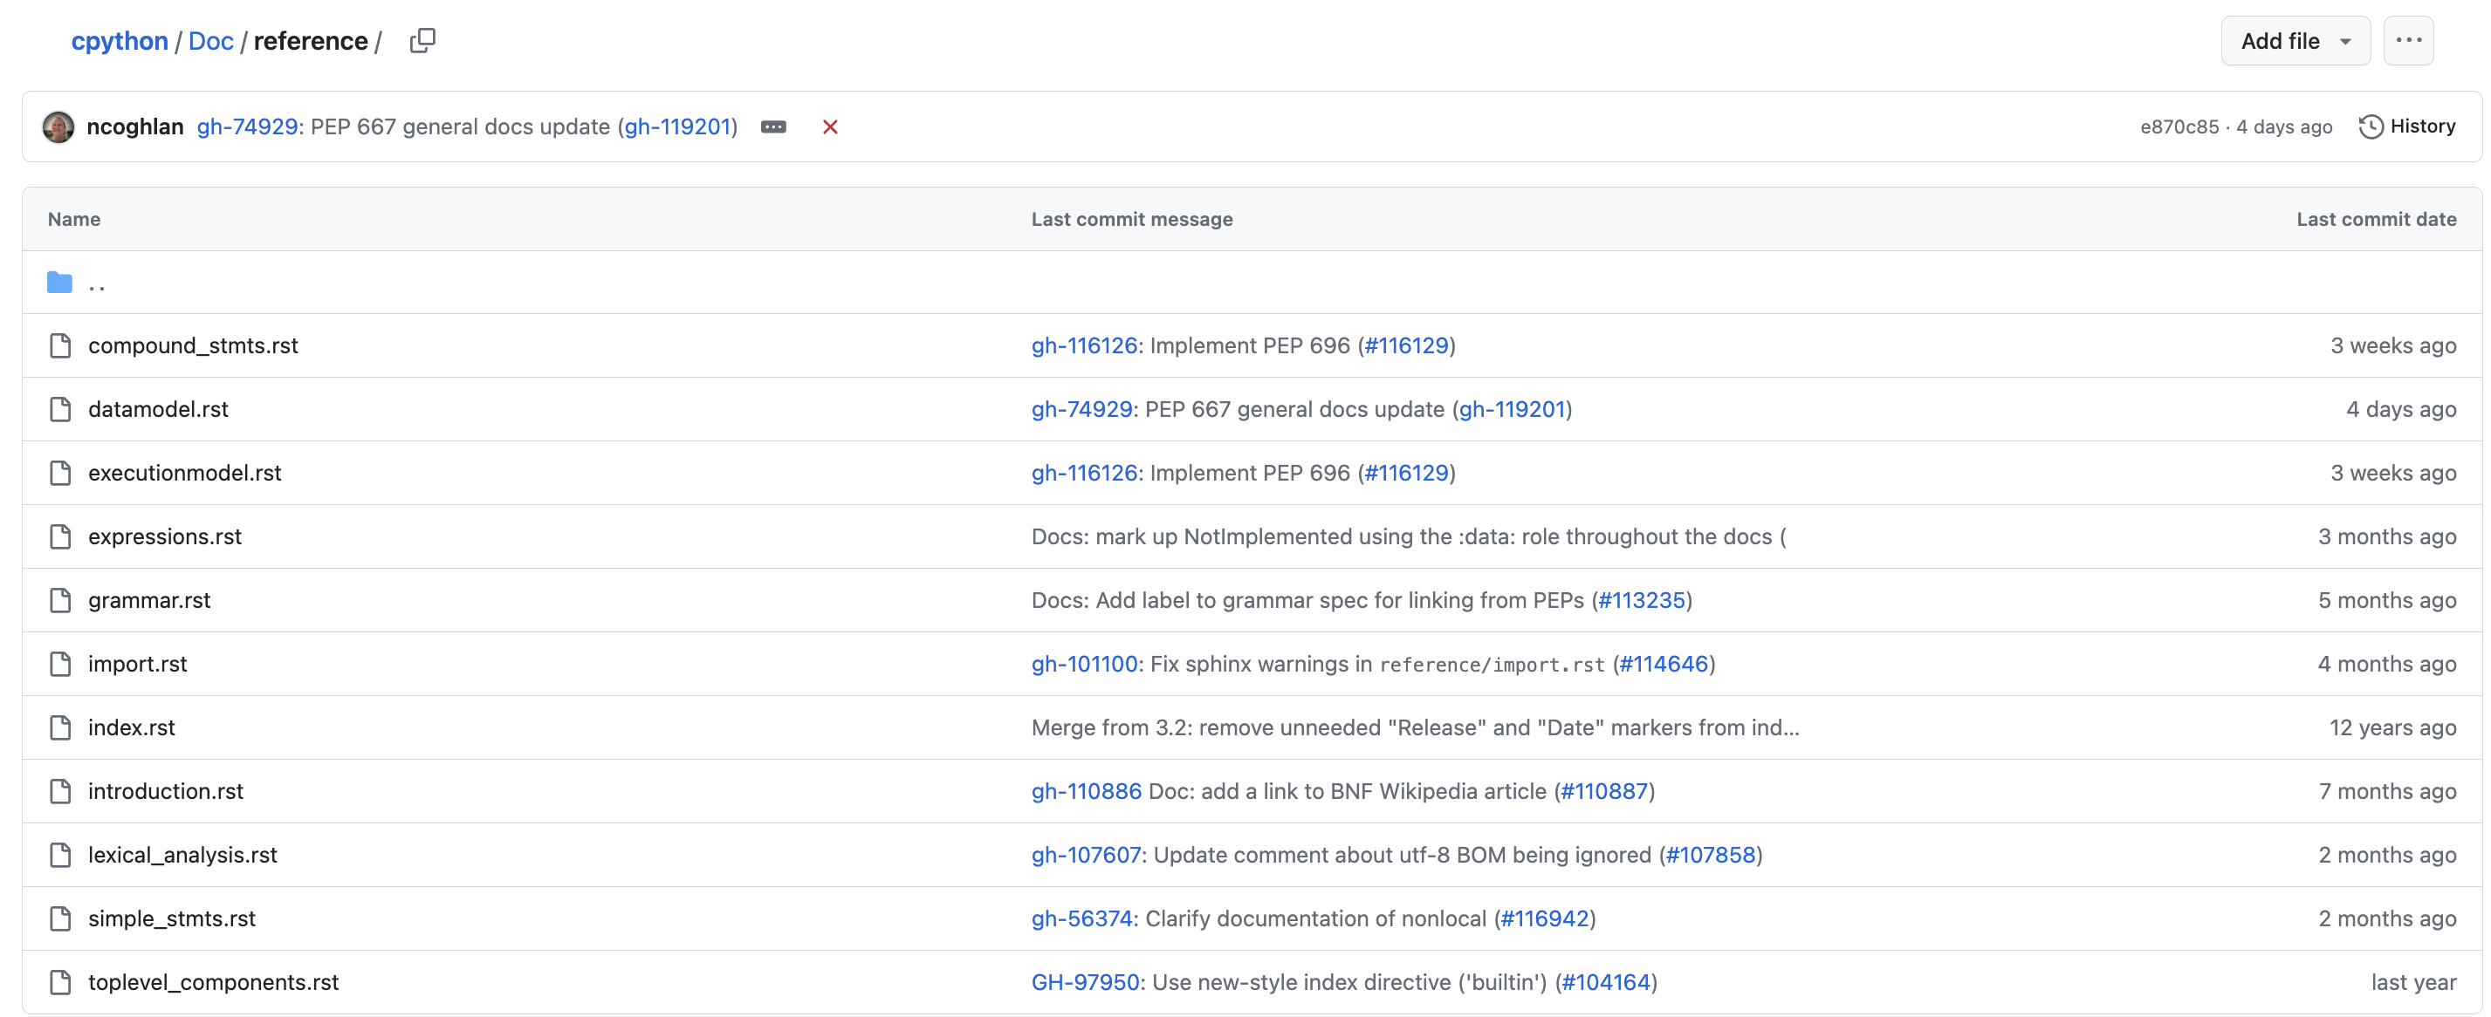
Task: Go to the Doc breadcrumb link
Action: [211, 41]
